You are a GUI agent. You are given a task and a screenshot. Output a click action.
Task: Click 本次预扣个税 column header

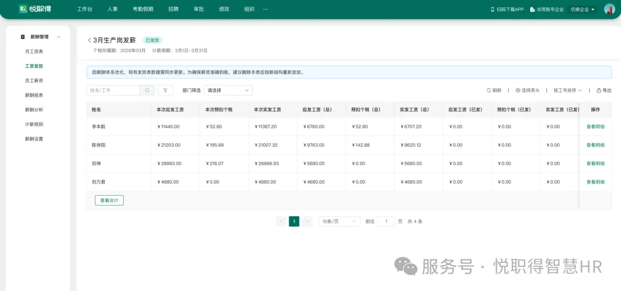pyautogui.click(x=218, y=110)
